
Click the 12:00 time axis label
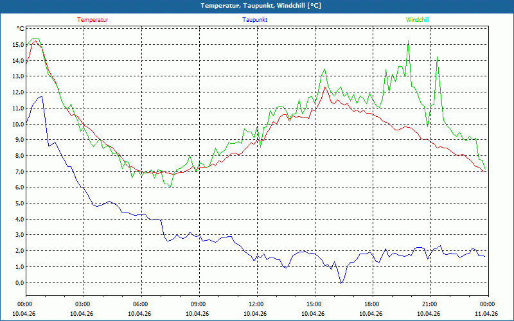click(256, 304)
